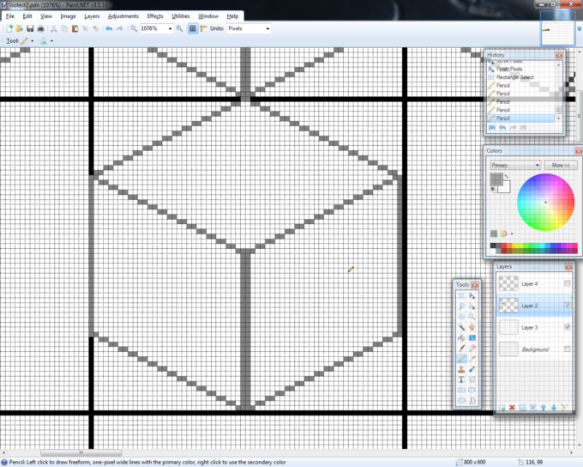The image size is (583, 467).
Task: Click the New image toolbar icon
Action: coord(9,28)
